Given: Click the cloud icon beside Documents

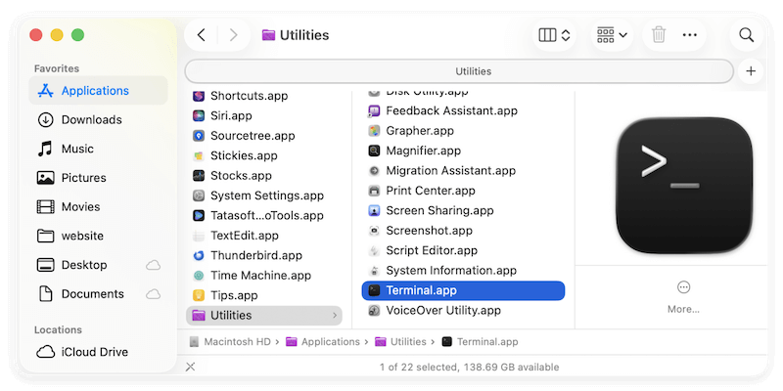Looking at the screenshot, I should pos(154,294).
